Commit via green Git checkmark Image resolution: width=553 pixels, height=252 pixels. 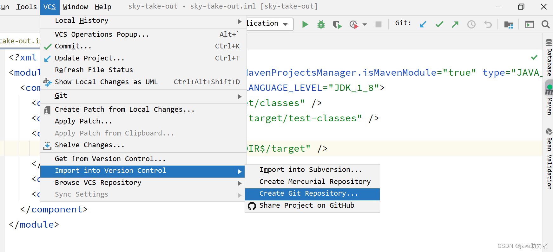pos(439,24)
